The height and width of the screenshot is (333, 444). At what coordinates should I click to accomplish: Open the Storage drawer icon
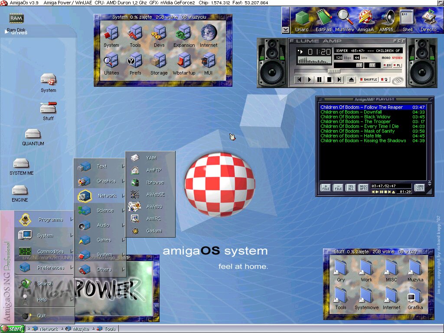tap(159, 63)
